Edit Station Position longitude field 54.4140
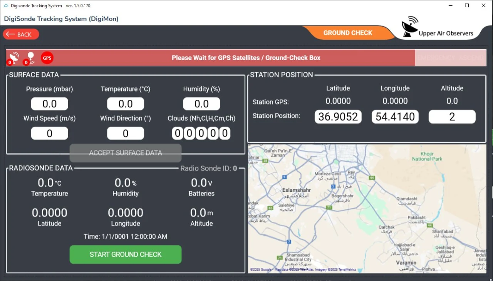The image size is (493, 281). [395, 117]
